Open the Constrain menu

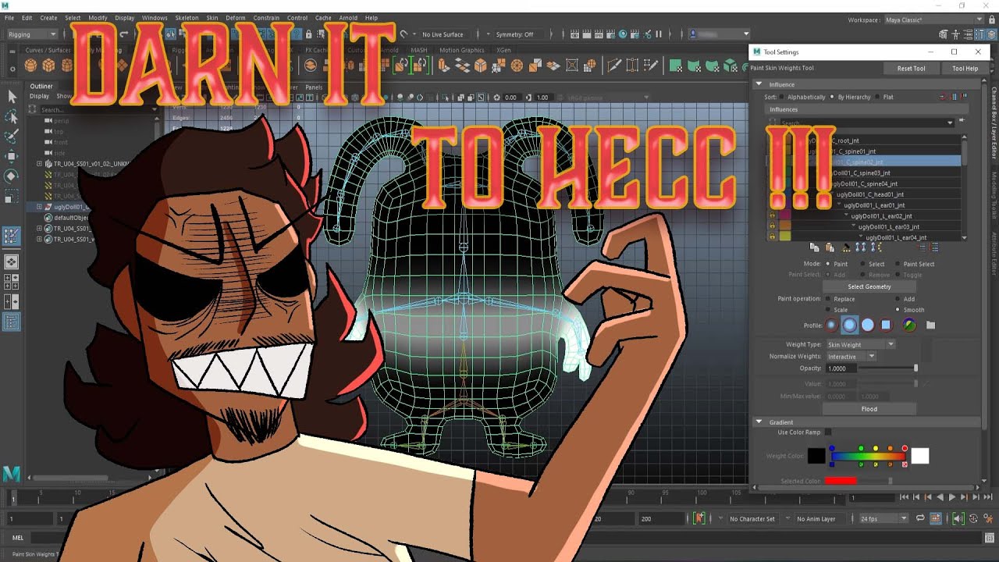tap(266, 18)
